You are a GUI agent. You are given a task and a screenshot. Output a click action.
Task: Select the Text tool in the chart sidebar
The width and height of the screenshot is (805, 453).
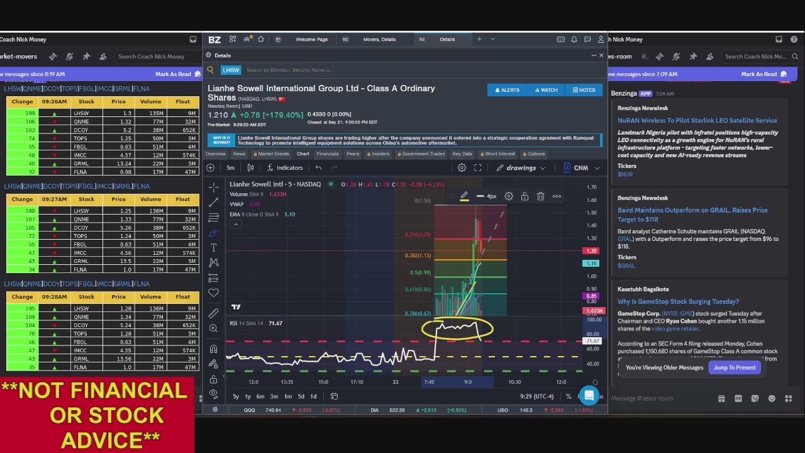coord(214,248)
